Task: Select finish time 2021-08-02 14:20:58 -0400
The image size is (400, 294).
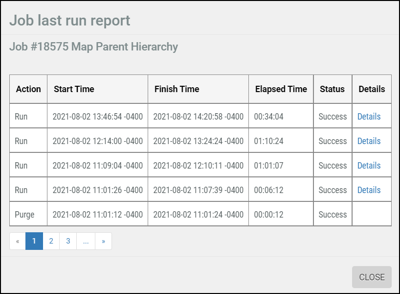Action: (x=198, y=117)
